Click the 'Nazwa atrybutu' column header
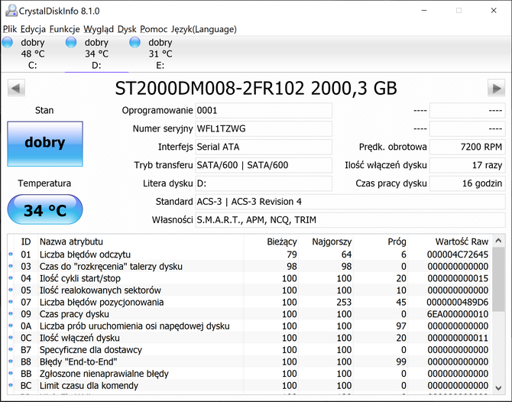Image resolution: width=512 pixels, height=402 pixels. (x=141, y=242)
